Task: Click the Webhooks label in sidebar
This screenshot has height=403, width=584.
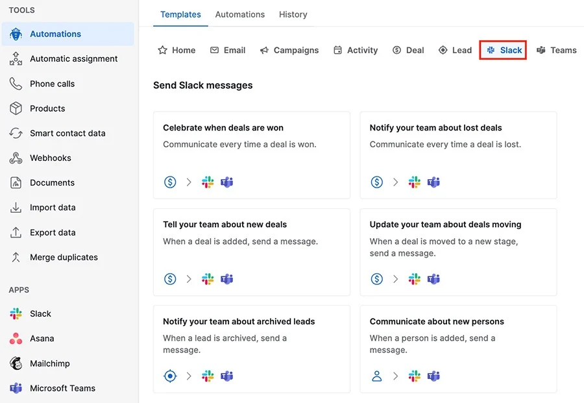Action: pos(50,158)
